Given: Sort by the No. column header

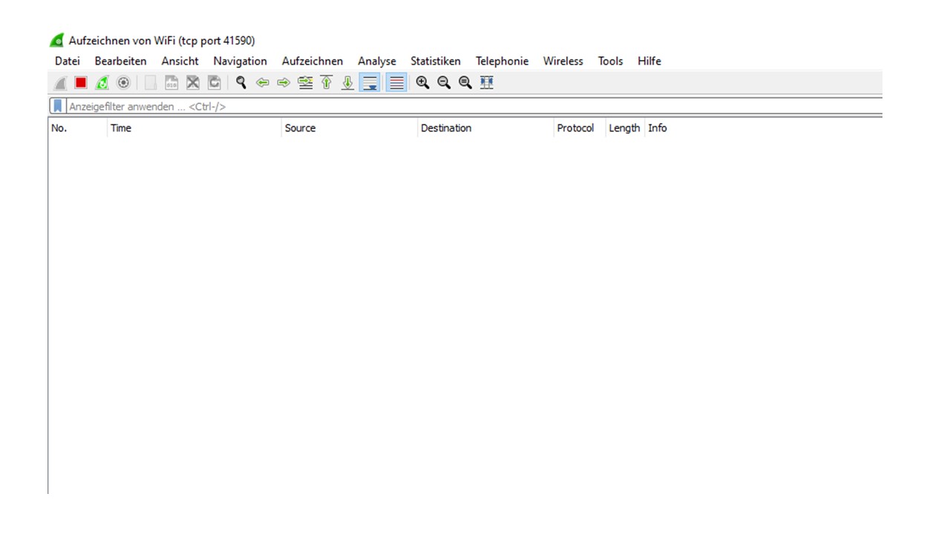Looking at the screenshot, I should 77,128.
